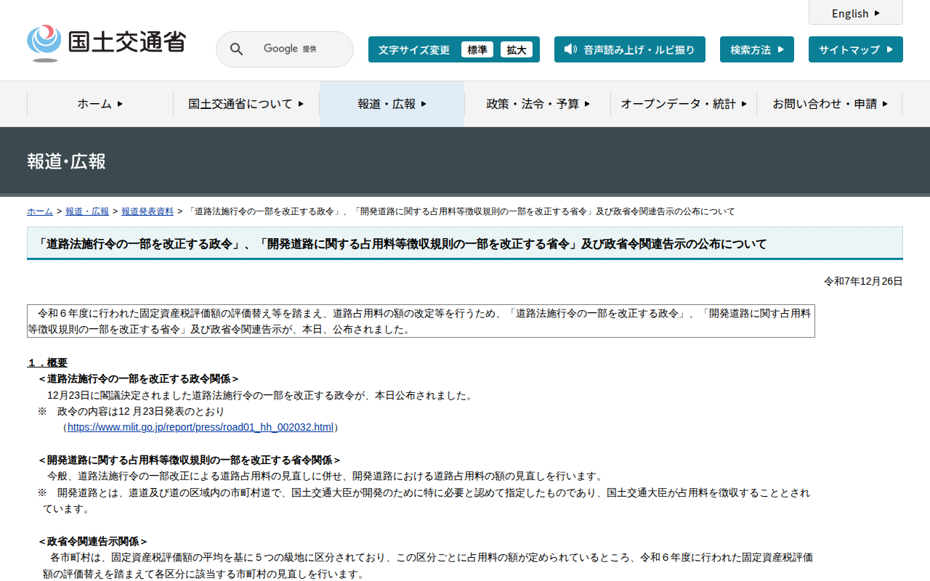930x581 pixels.
Task: Go to ホーム via breadcrumb
Action: tap(40, 211)
